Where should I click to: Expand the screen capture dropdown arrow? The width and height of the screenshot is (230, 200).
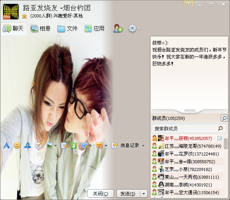point(90,145)
